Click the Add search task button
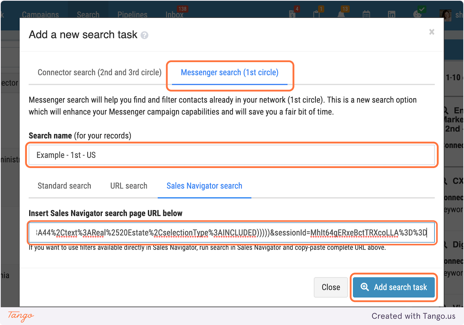The image size is (464, 325). pos(394,287)
